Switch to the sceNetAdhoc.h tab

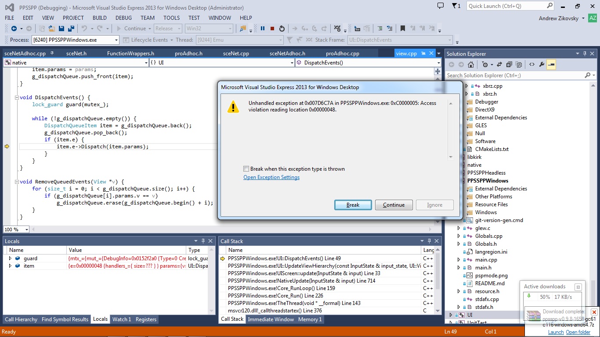(x=288, y=54)
